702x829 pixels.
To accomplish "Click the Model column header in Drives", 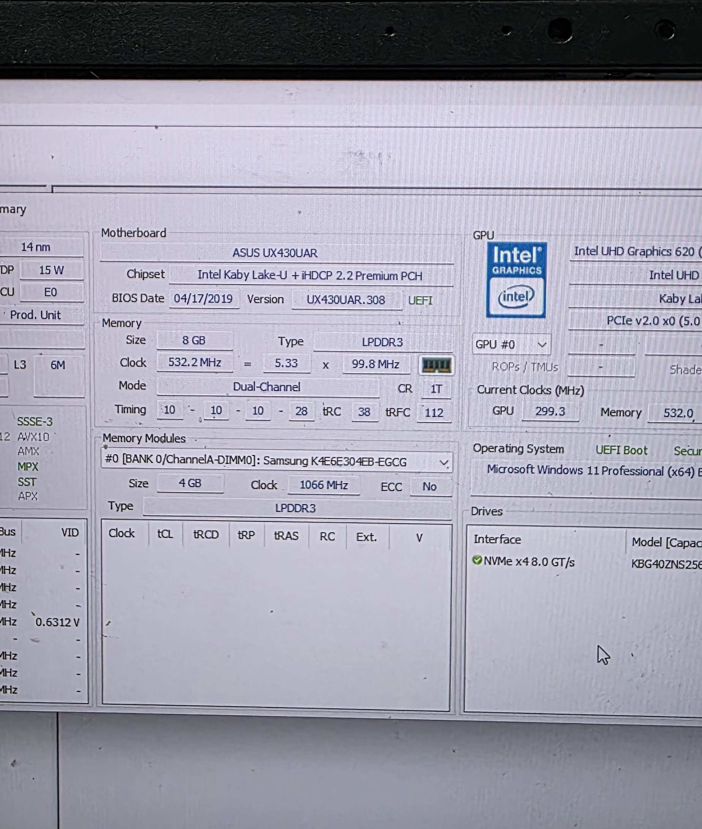I will [x=667, y=542].
